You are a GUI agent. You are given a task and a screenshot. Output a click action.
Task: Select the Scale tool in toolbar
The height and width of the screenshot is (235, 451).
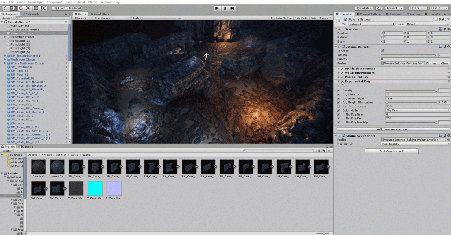pyautogui.click(x=28, y=8)
